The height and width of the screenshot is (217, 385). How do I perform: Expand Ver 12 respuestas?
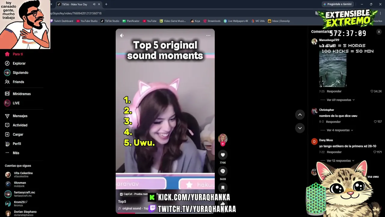[340, 161]
